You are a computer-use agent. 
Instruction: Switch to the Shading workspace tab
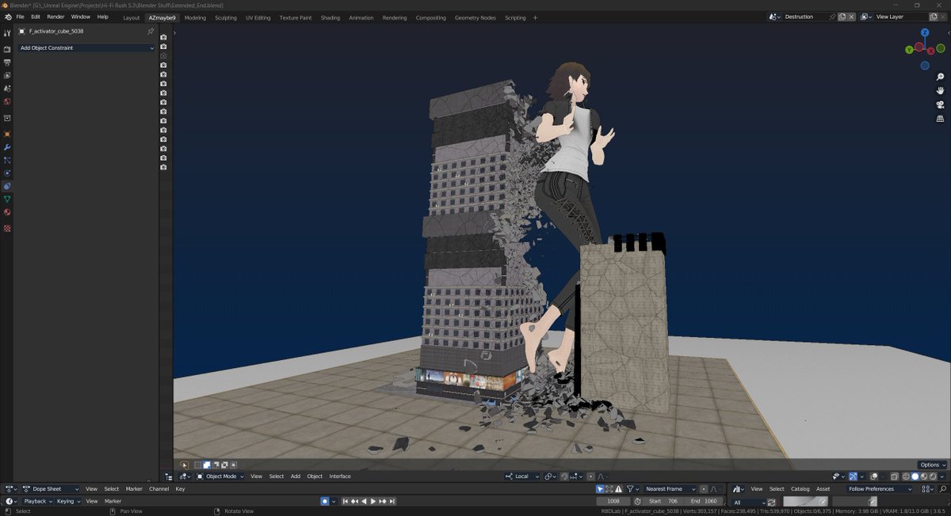tap(330, 17)
